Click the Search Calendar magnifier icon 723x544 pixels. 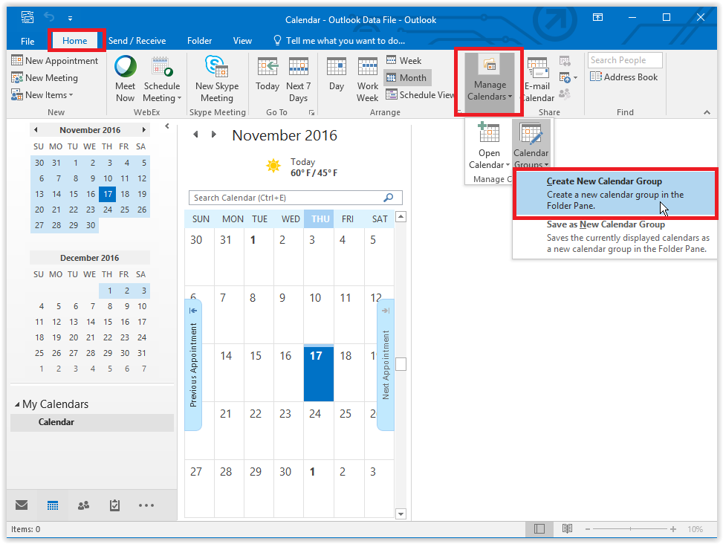(389, 198)
